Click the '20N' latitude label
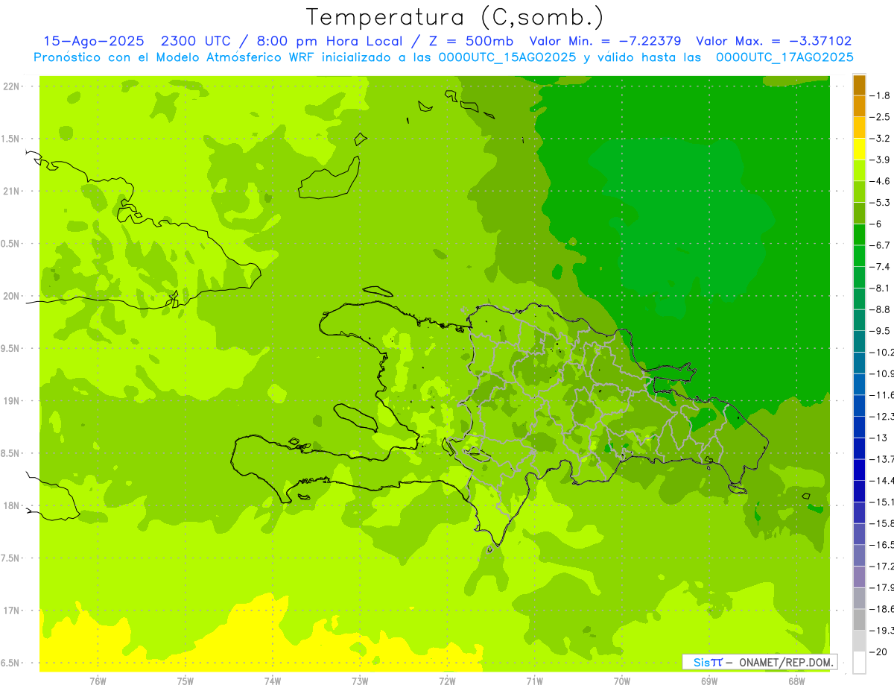The width and height of the screenshot is (894, 691). [x=10, y=296]
